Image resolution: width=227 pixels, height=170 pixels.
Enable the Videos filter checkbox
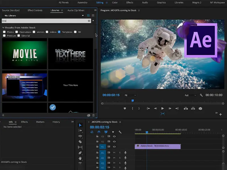47,32
